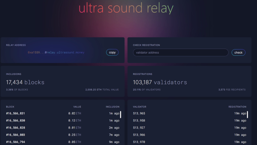Click the 2,006.25 ETH total value
Viewport: 257px width, 145px height.
pyautogui.click(x=102, y=90)
